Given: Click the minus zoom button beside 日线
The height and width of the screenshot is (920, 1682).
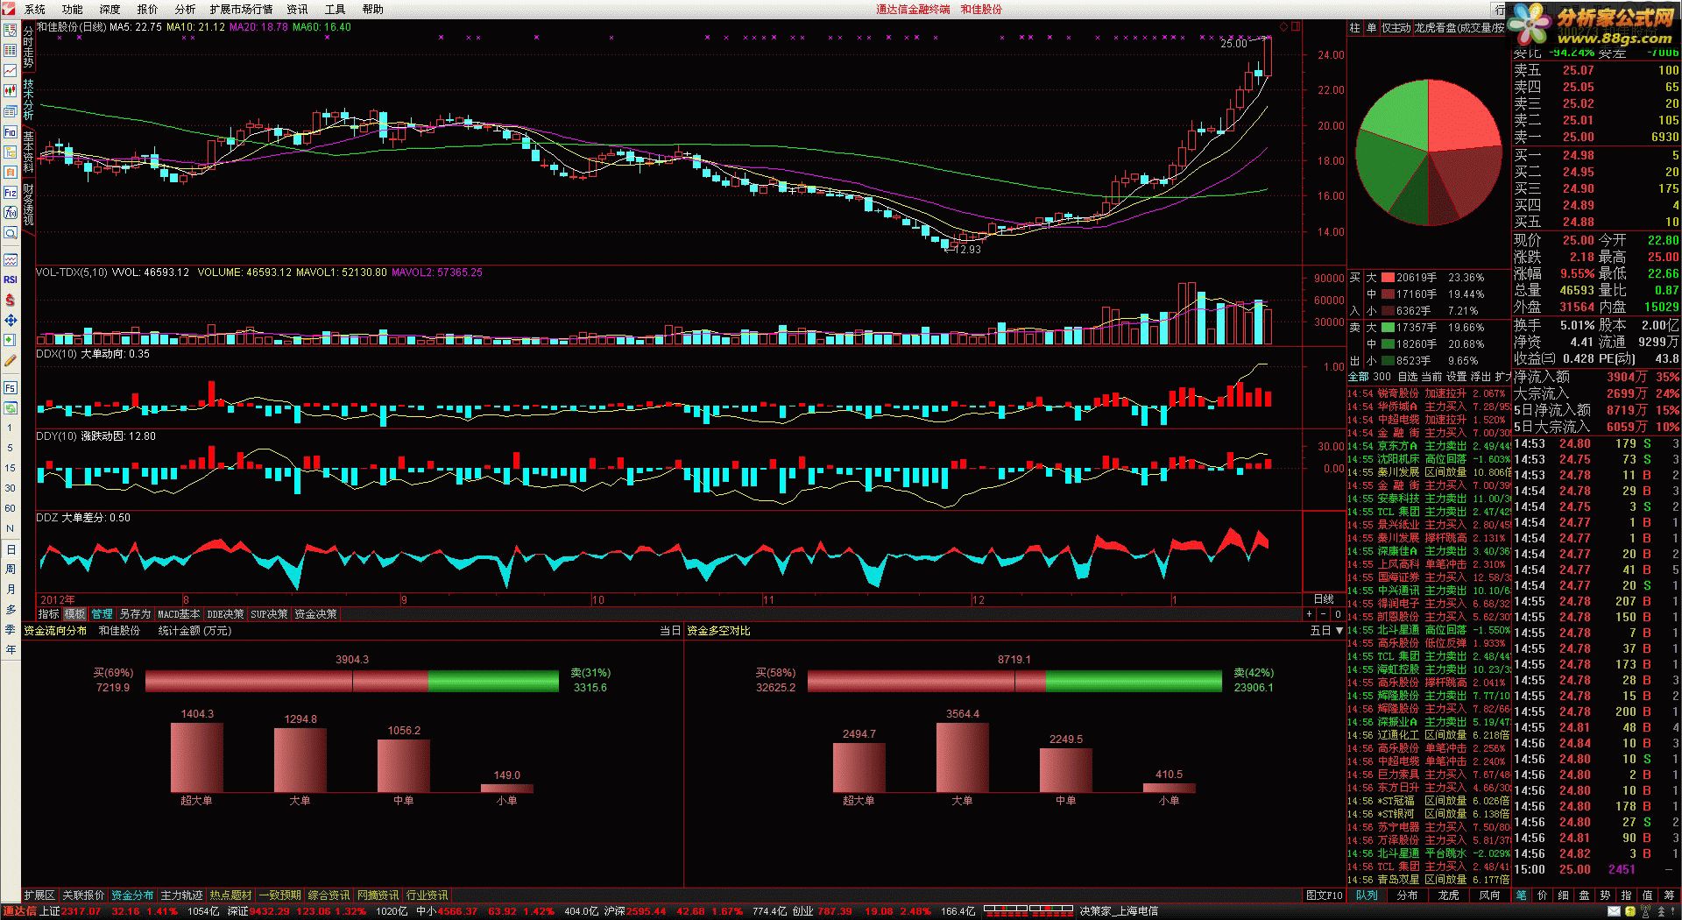Looking at the screenshot, I should pos(1324,614).
